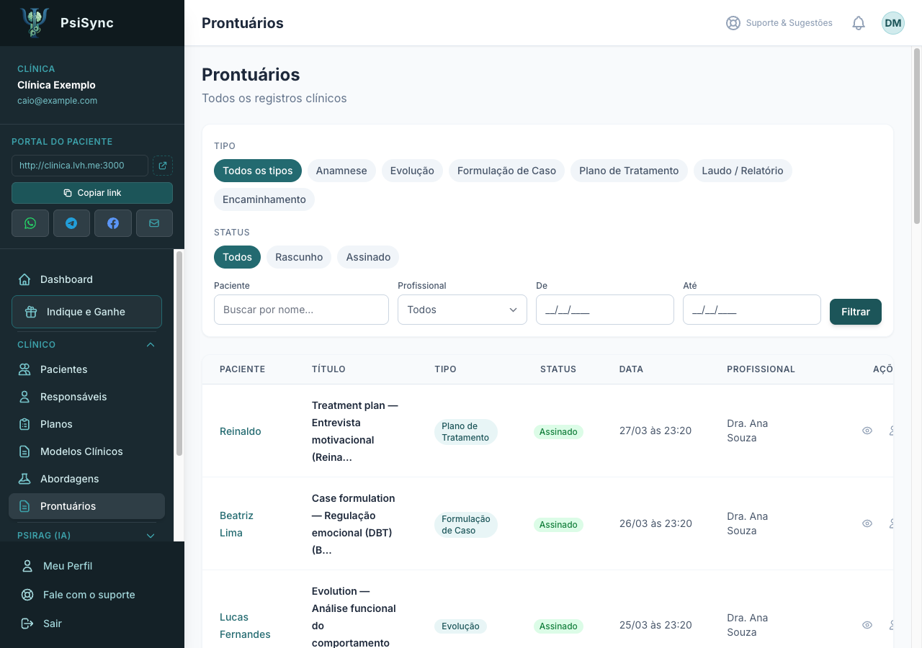Filter by type Laudo / Relatório
922x648 pixels.
pyautogui.click(x=743, y=171)
